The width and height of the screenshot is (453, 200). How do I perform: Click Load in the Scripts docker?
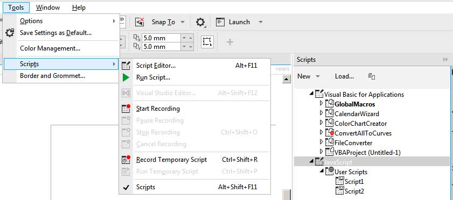tap(344, 76)
